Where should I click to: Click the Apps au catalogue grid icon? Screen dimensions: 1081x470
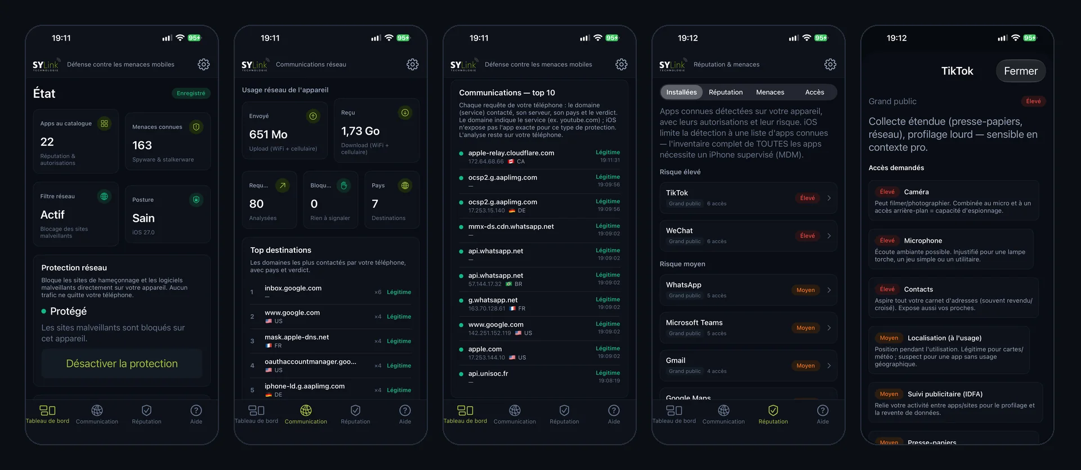pos(104,124)
